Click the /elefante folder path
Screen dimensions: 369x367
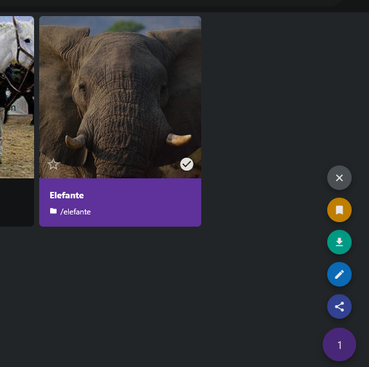point(75,212)
